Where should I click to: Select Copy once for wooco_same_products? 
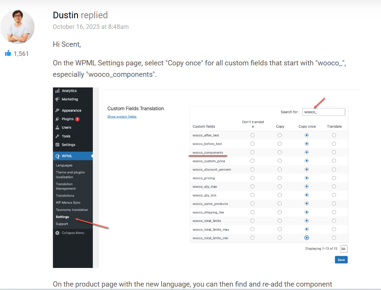tap(306, 203)
